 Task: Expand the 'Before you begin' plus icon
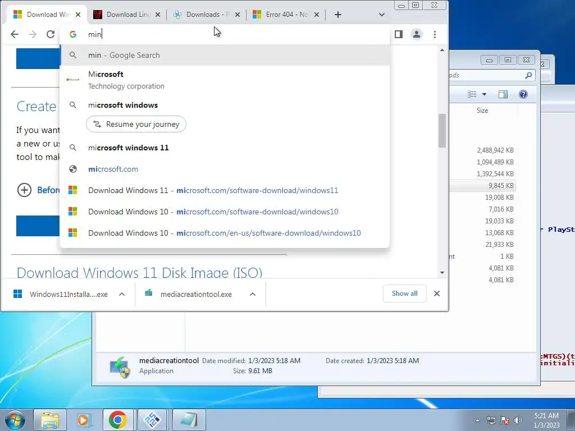[x=24, y=190]
